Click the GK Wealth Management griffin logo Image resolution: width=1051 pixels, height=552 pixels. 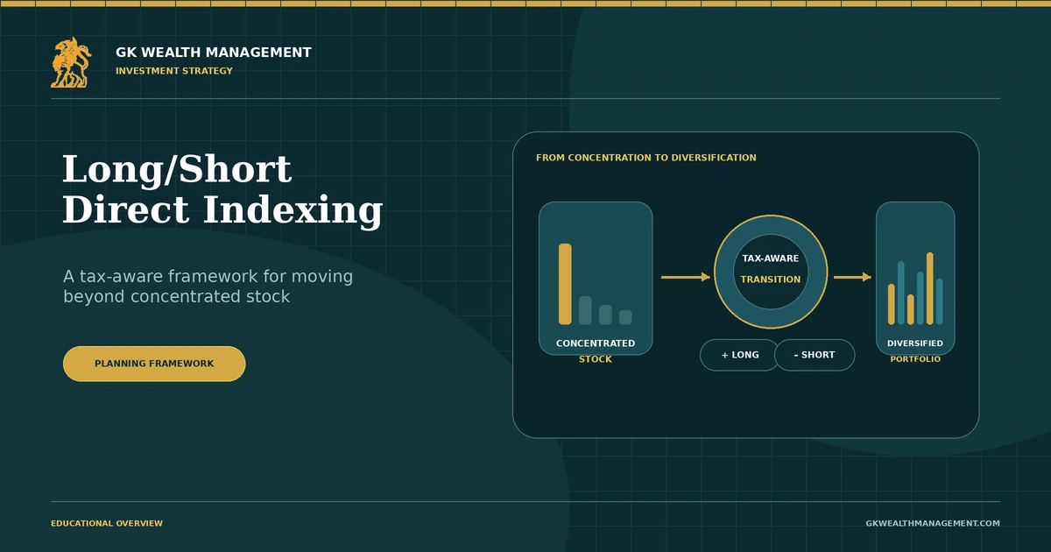coord(71,62)
